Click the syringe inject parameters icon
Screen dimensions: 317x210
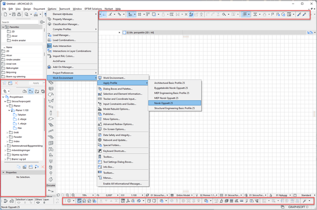[x=304, y=14]
